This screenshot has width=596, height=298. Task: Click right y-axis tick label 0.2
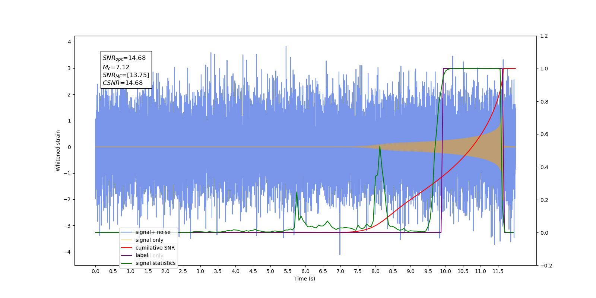[x=544, y=200]
